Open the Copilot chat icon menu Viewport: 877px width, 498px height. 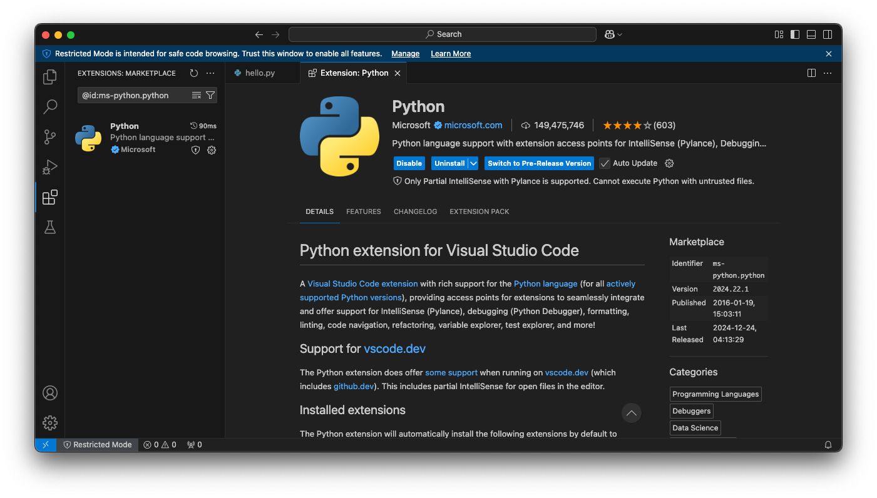[613, 34]
